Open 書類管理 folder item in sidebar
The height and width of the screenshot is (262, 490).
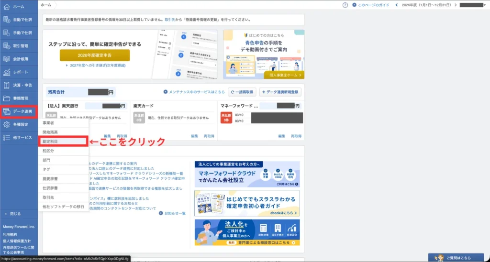click(x=19, y=98)
